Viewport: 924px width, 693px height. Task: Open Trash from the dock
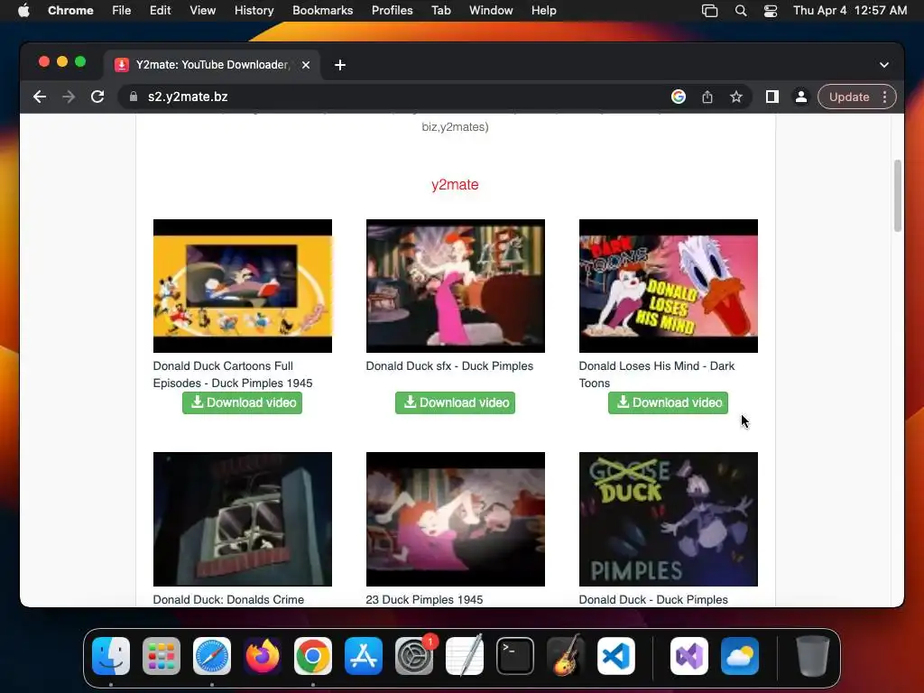(x=813, y=656)
